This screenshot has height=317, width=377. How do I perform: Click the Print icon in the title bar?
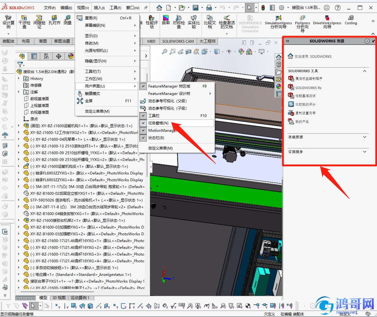pyautogui.click(x=209, y=8)
